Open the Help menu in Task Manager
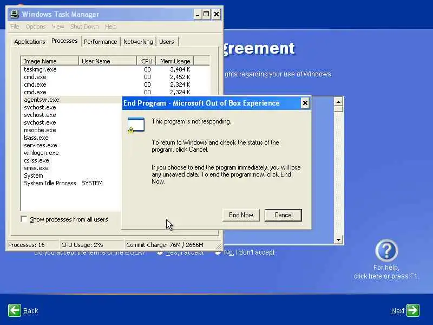This screenshot has width=433, height=325. coord(111,27)
